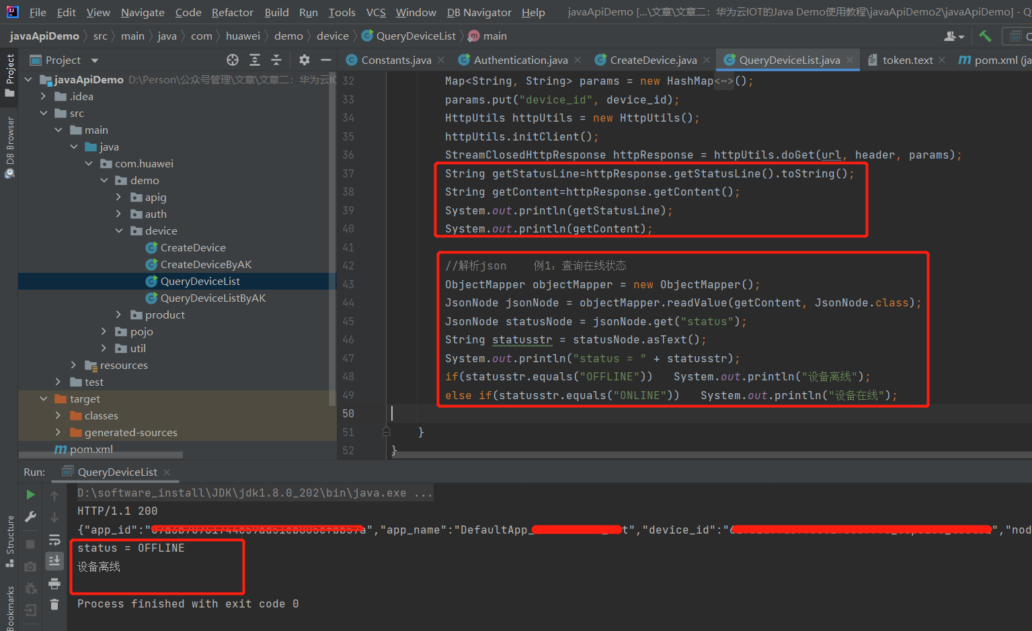Open the run configuration selector dropdown
Image resolution: width=1032 pixels, height=631 pixels.
tap(1017, 36)
